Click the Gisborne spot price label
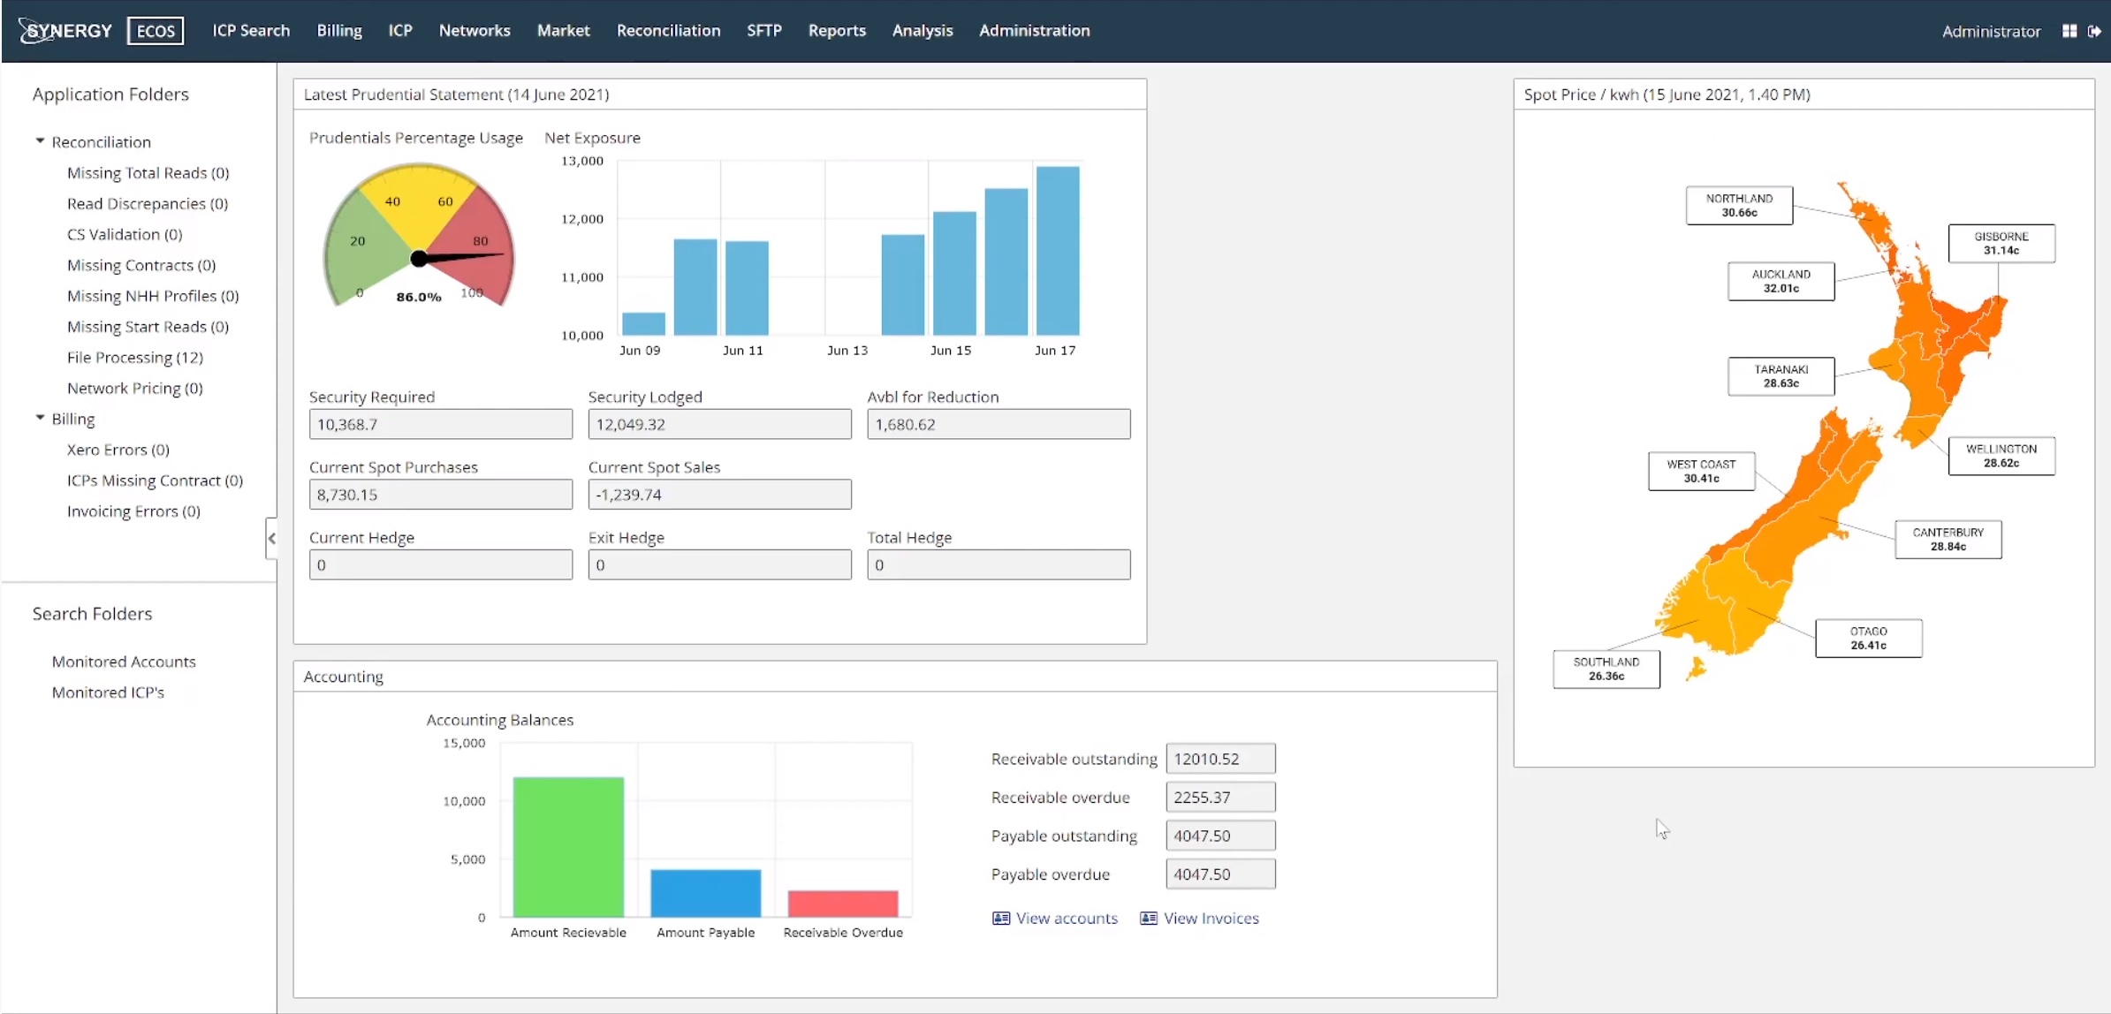2111x1014 pixels. (x=2001, y=244)
